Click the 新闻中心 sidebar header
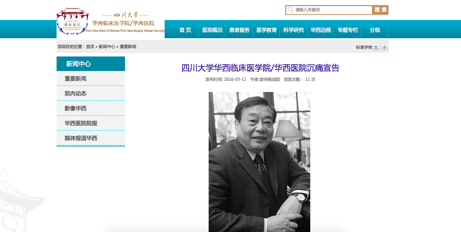Image resolution: width=461 pixels, height=232 pixels. click(91, 64)
